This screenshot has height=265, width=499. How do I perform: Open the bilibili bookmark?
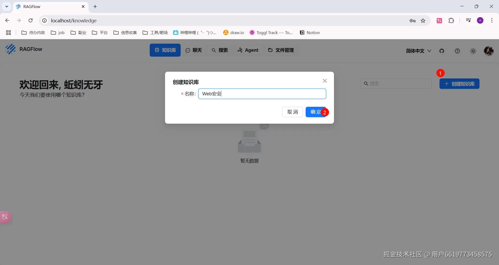coord(195,32)
